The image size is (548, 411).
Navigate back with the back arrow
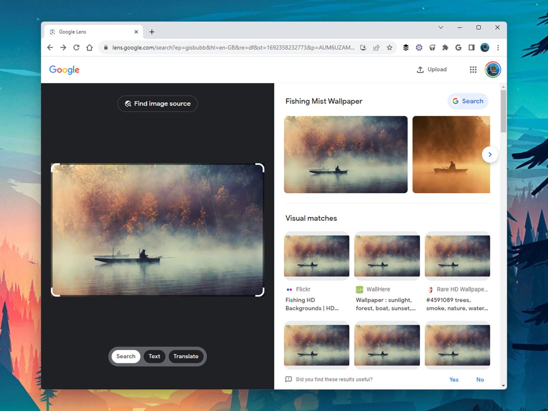50,47
